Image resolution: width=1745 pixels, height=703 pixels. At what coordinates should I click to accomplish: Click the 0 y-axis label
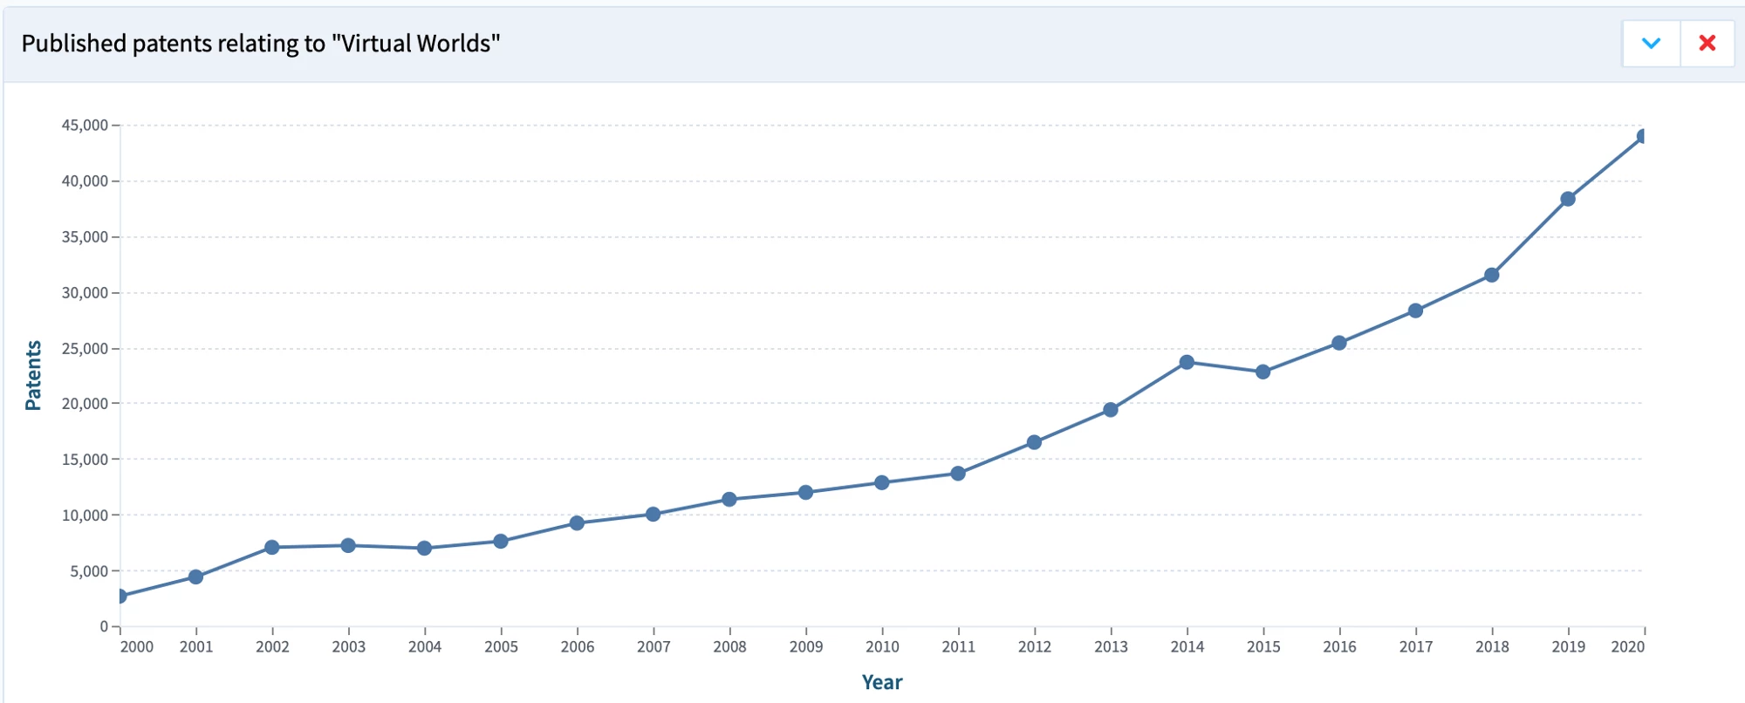tap(104, 626)
